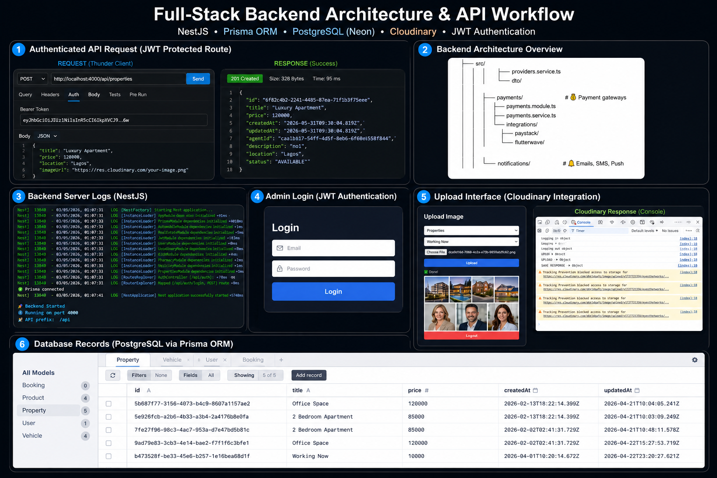Tick checkbox for the Working Now row
Image resolution: width=717 pixels, height=478 pixels.
[108, 456]
